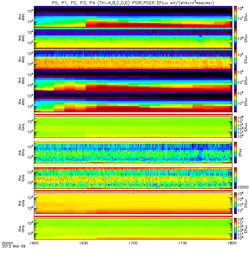Click inside the tha ions spectrogram panel
The height and width of the screenshot is (265, 249).
click(133, 127)
